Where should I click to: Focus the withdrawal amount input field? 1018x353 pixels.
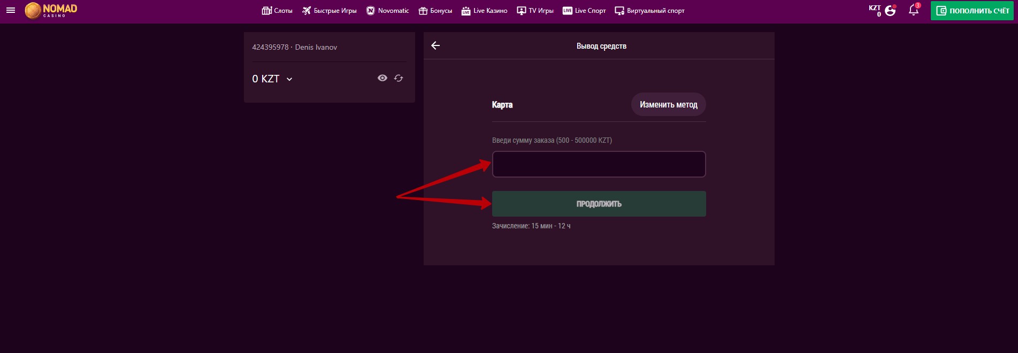coord(599,164)
